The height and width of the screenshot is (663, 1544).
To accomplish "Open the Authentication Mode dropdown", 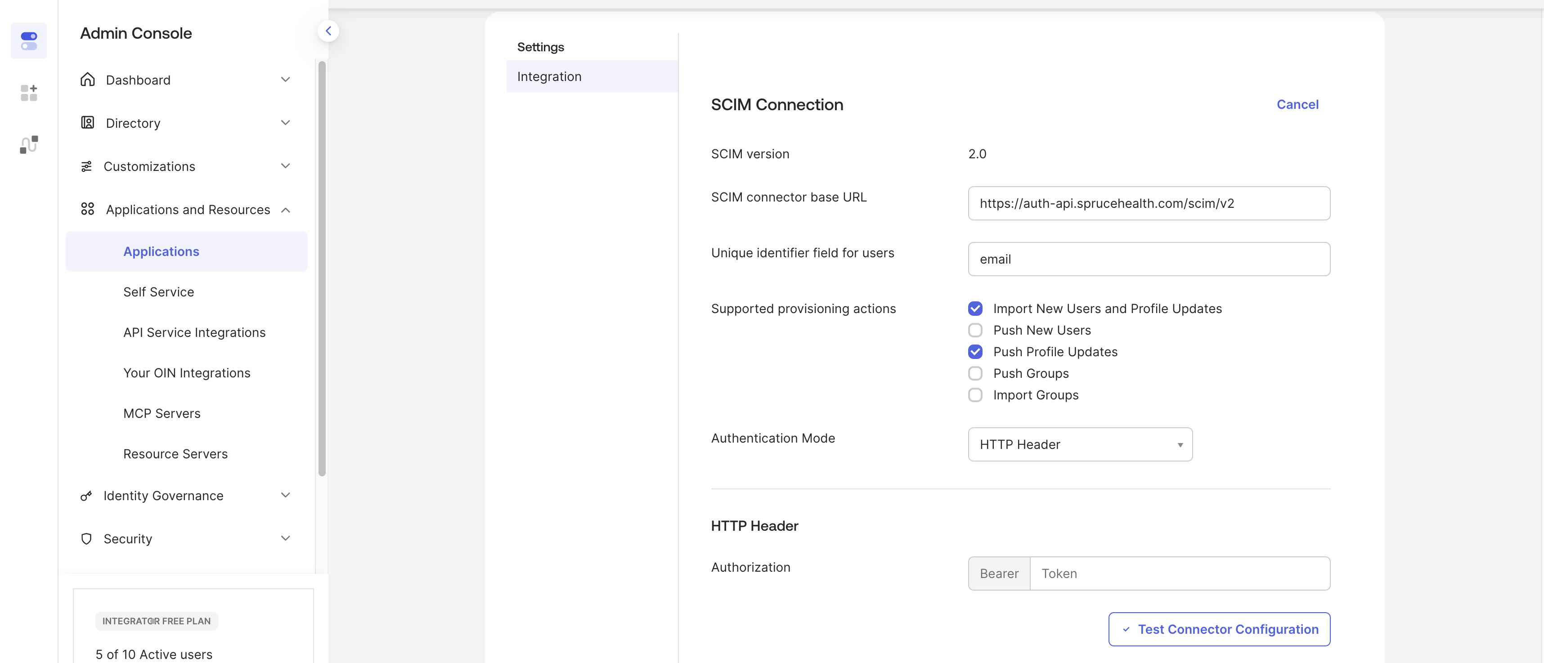I will 1080,444.
